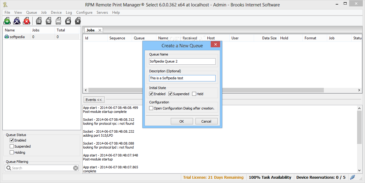Sort queues by the Name column header

[16, 30]
